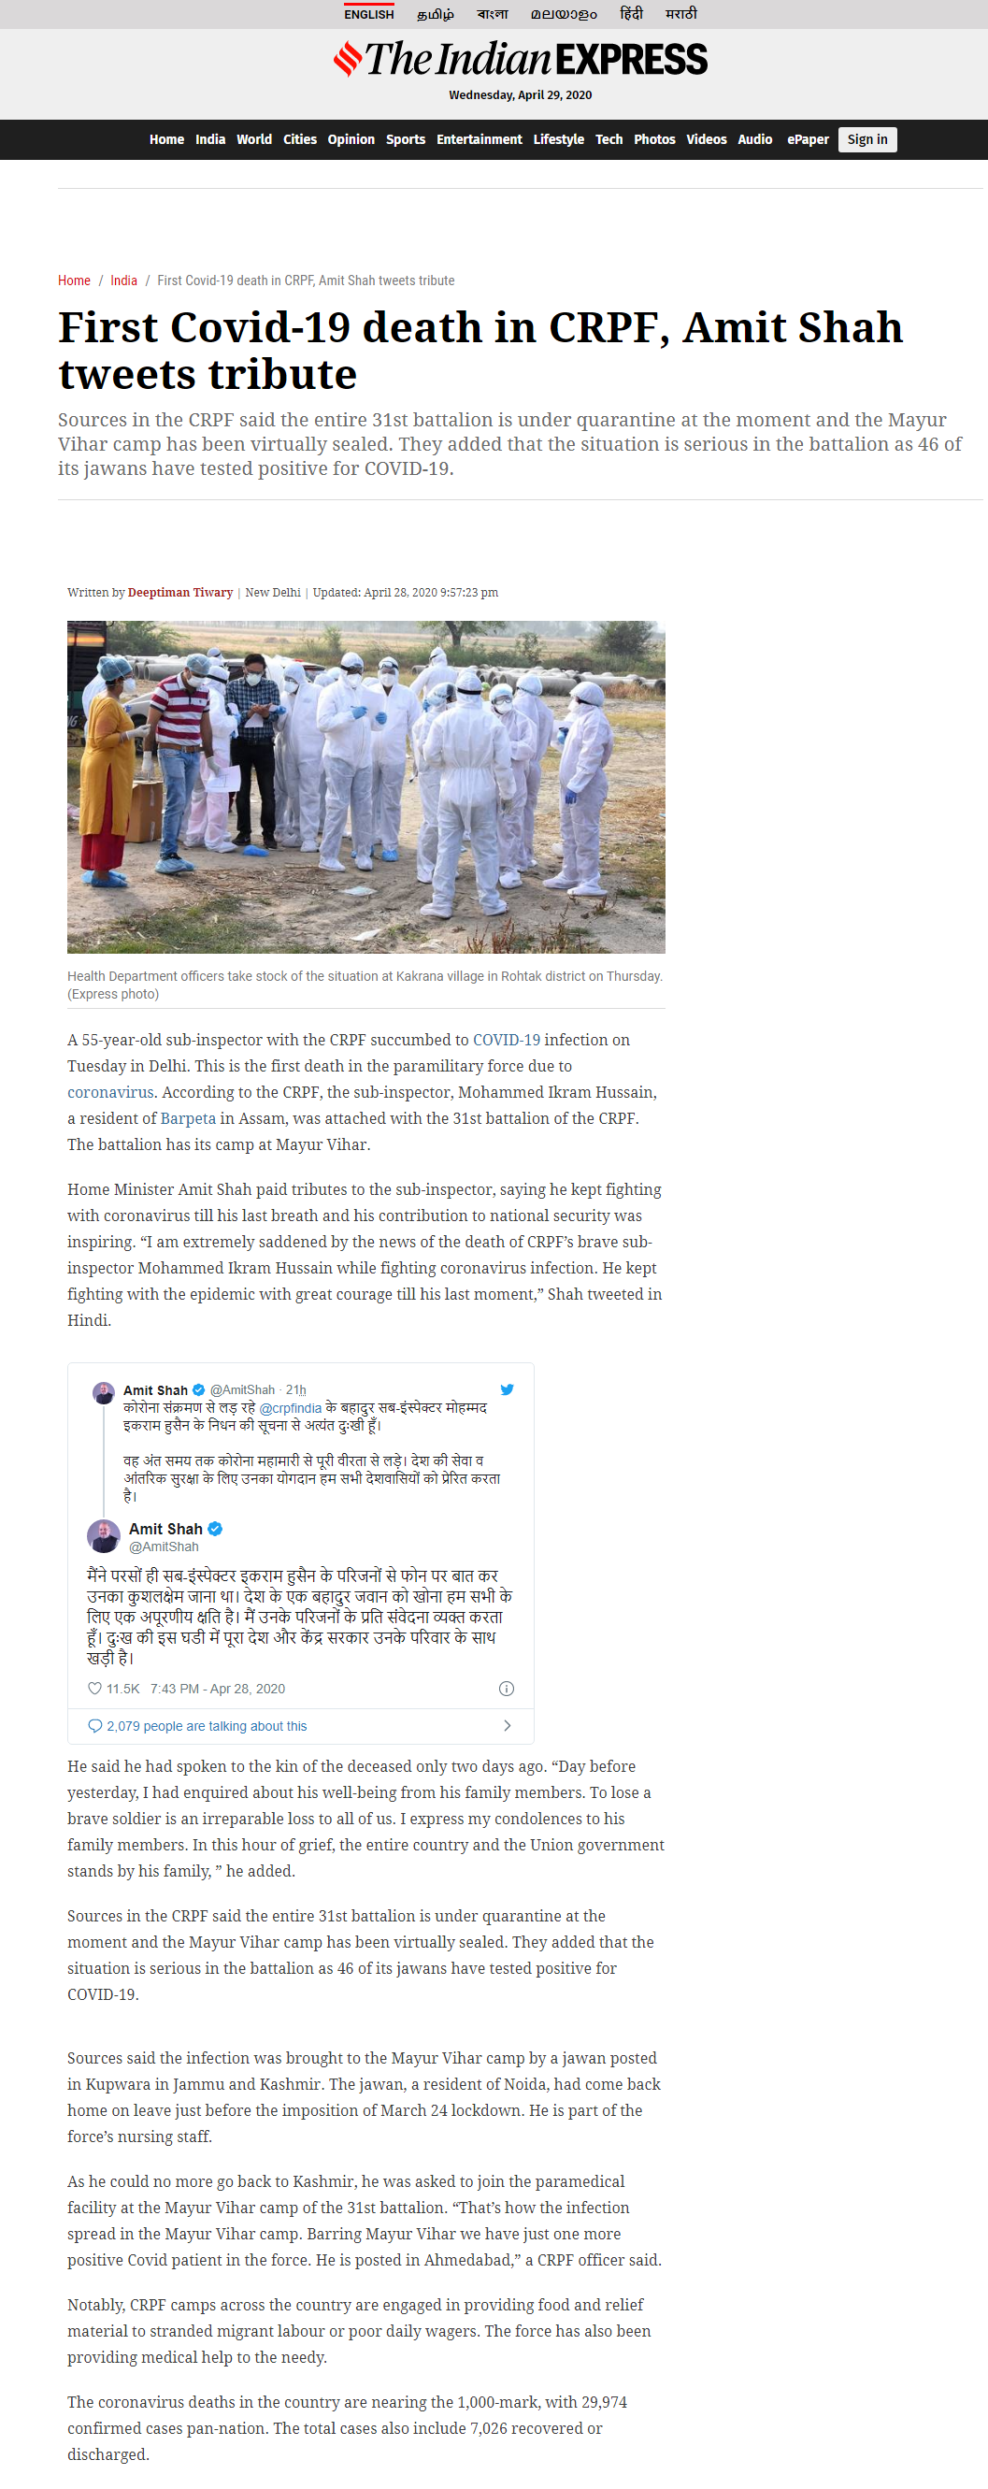Click the tweet info icon
The image size is (988, 2489).
coord(506,1688)
